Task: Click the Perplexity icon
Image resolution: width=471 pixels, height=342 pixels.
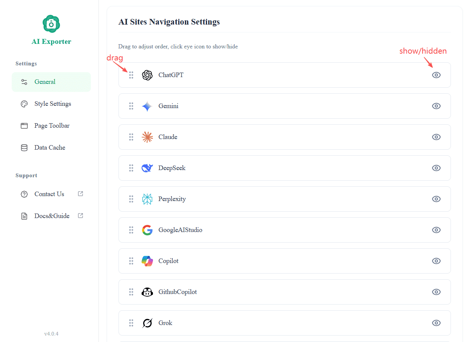Action: point(147,199)
